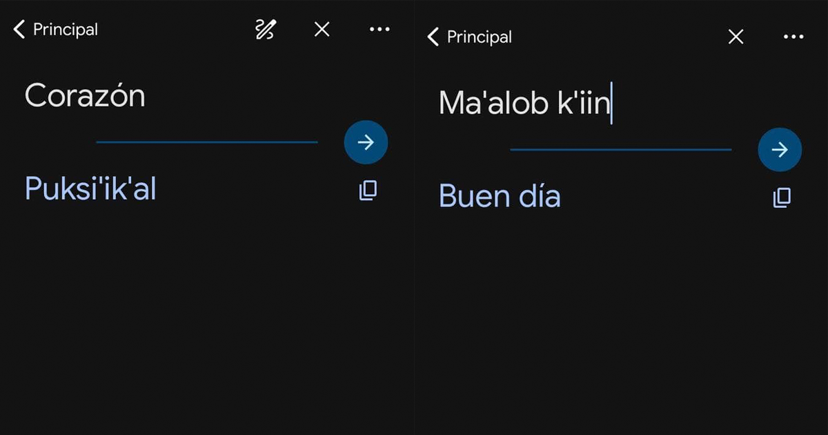Tap the left panel Principal label
Screen dimensions: 828x435
66,30
